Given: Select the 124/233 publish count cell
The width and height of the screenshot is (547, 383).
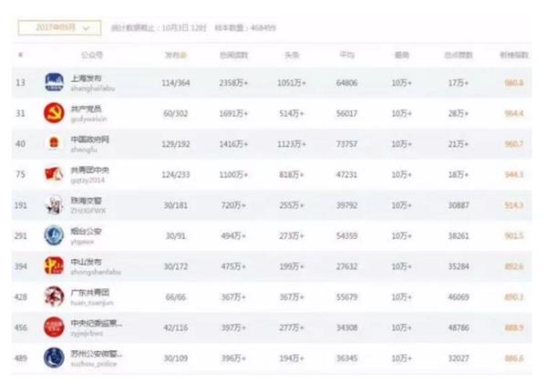Looking at the screenshot, I should click(x=176, y=174).
